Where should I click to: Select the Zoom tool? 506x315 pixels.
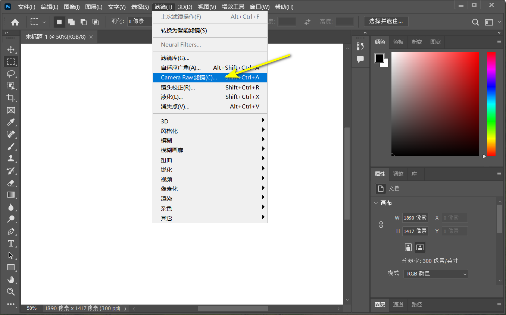[11, 292]
